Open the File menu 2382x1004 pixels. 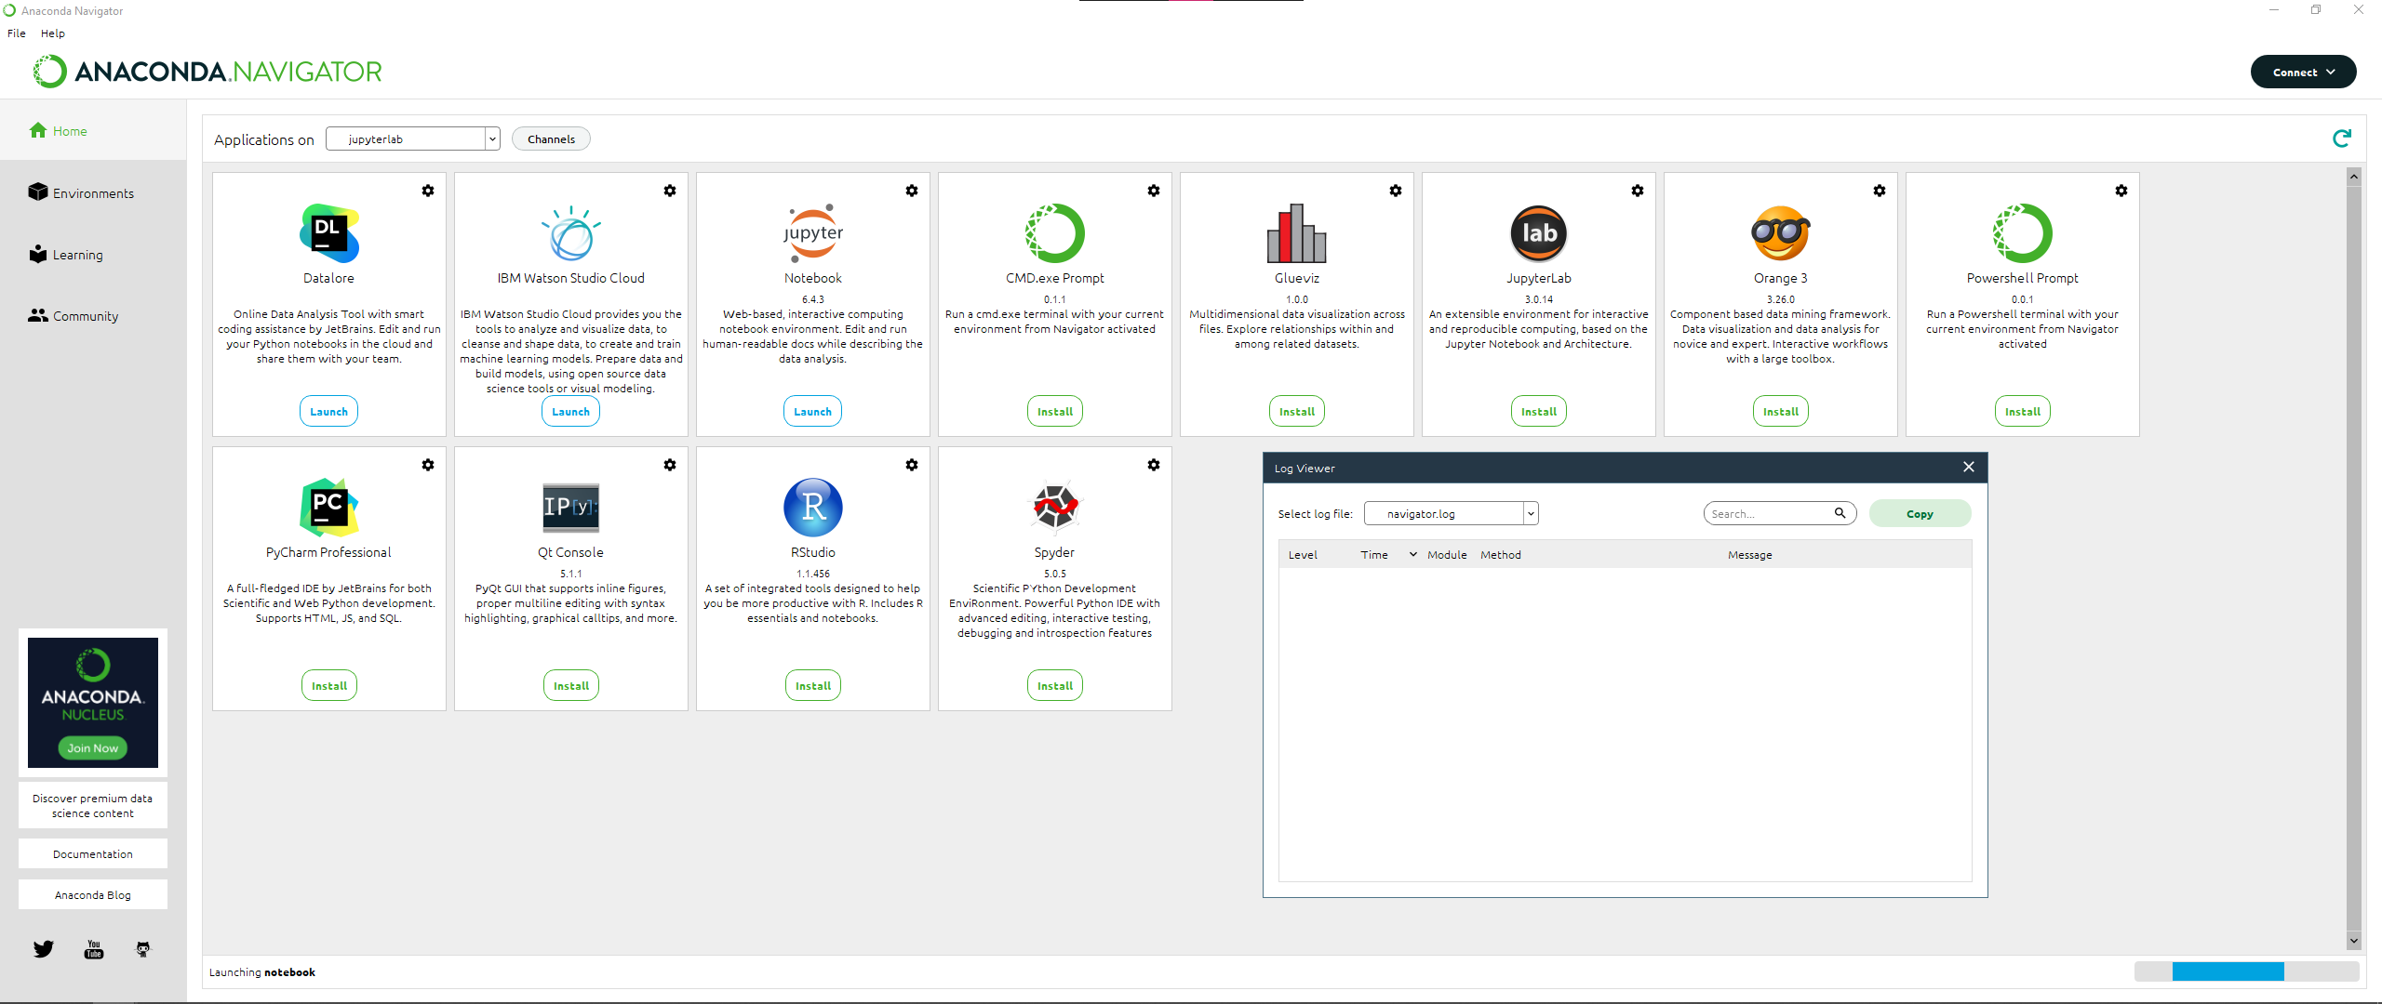coord(17,33)
